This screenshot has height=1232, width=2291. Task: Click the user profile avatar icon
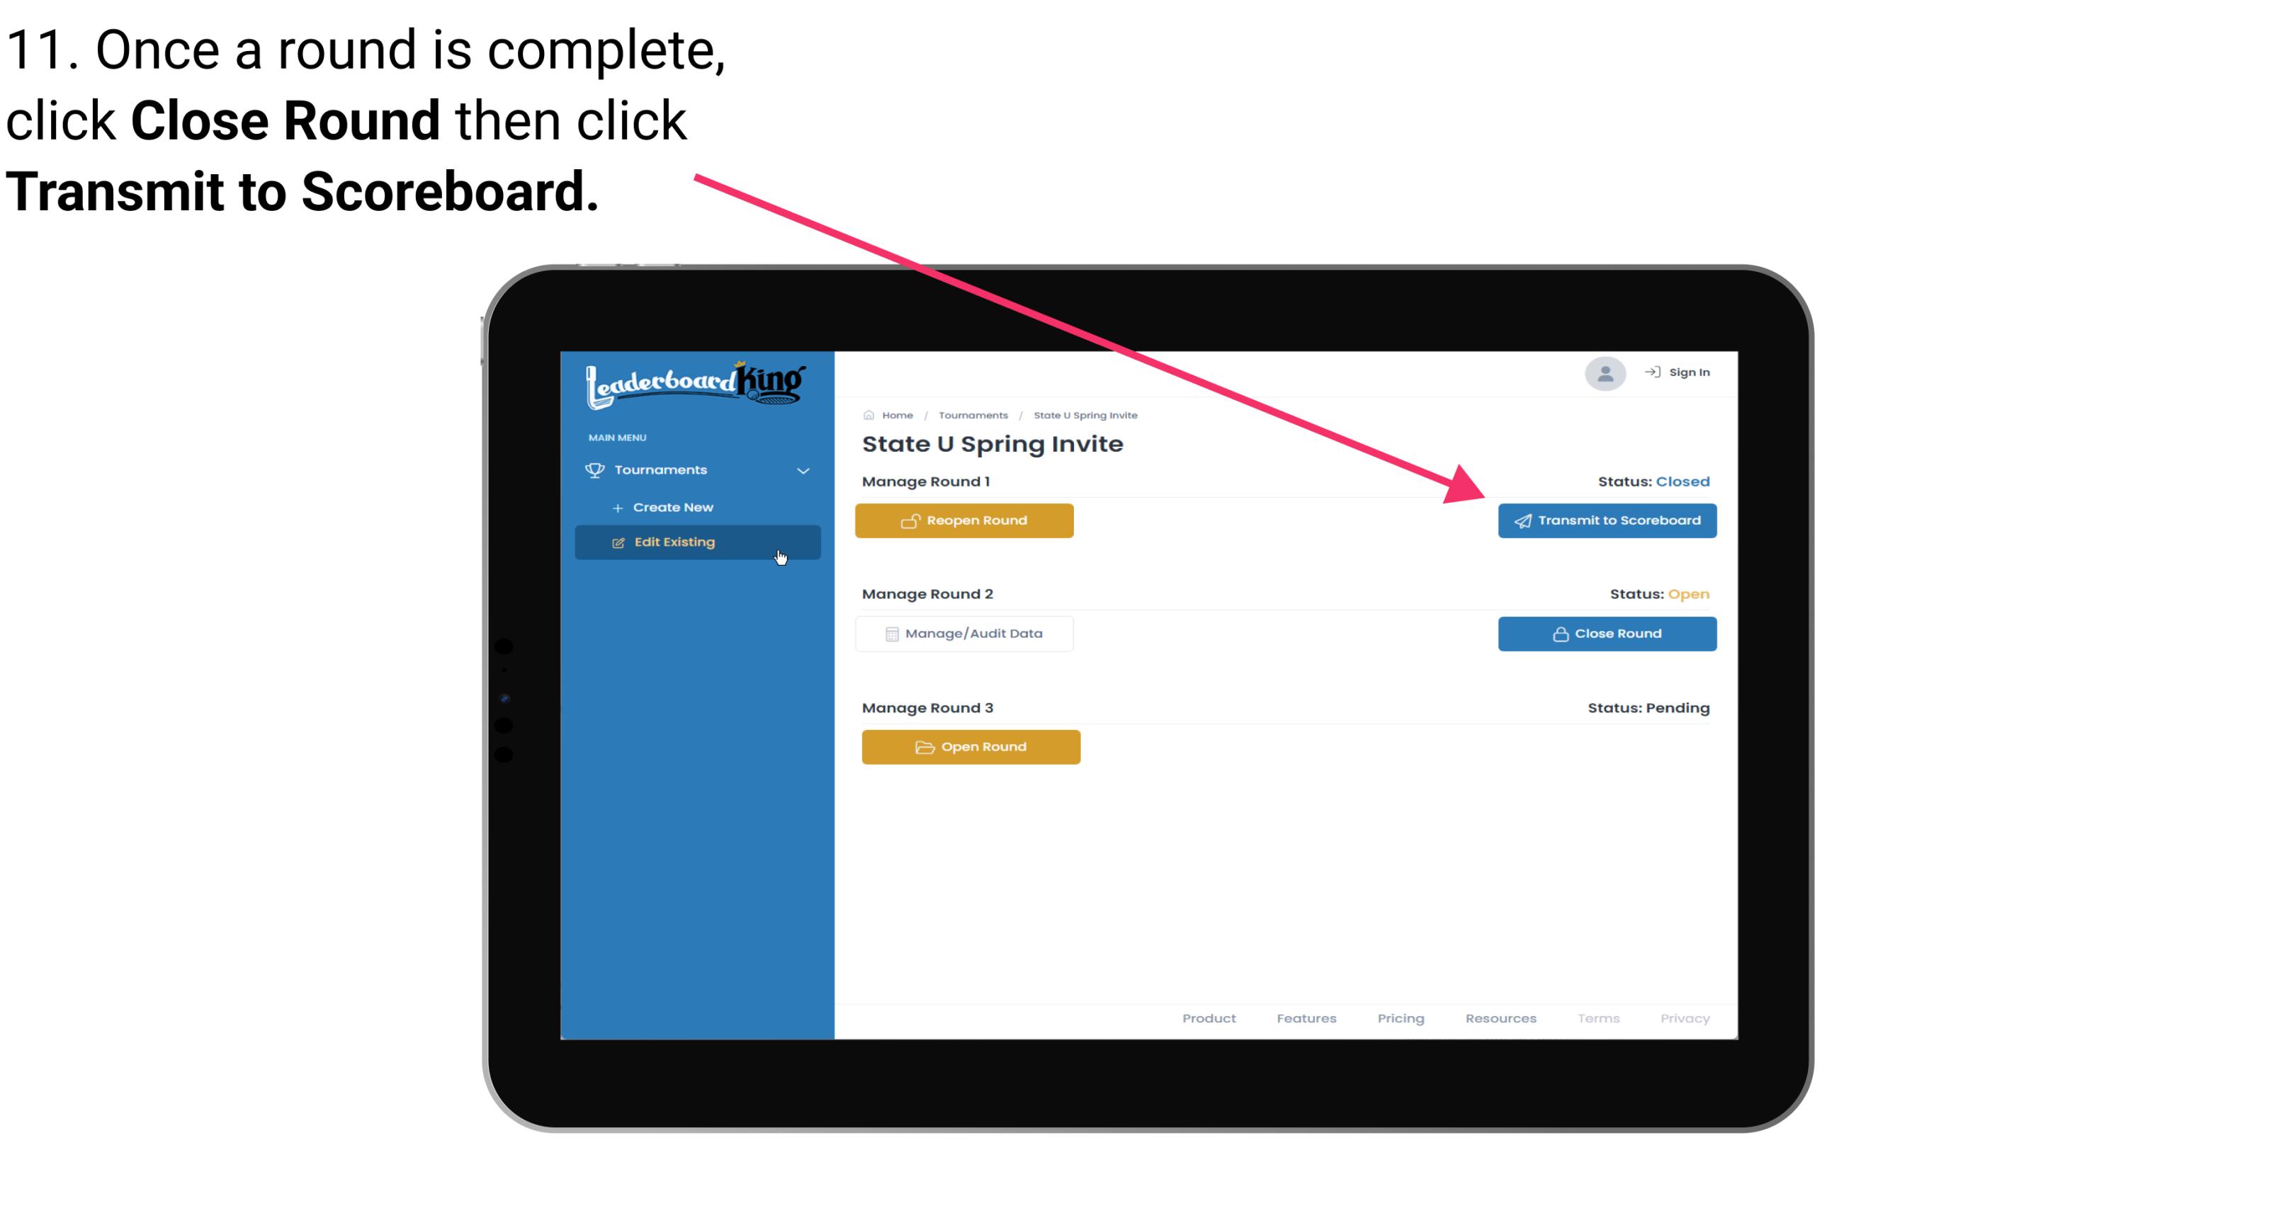point(1604,375)
